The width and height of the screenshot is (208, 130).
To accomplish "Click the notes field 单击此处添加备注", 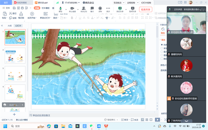I will click(41, 115).
